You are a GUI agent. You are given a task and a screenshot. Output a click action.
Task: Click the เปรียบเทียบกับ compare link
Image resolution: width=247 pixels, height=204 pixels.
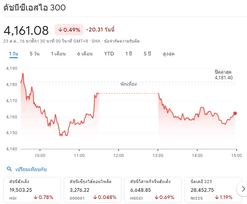[31, 169]
